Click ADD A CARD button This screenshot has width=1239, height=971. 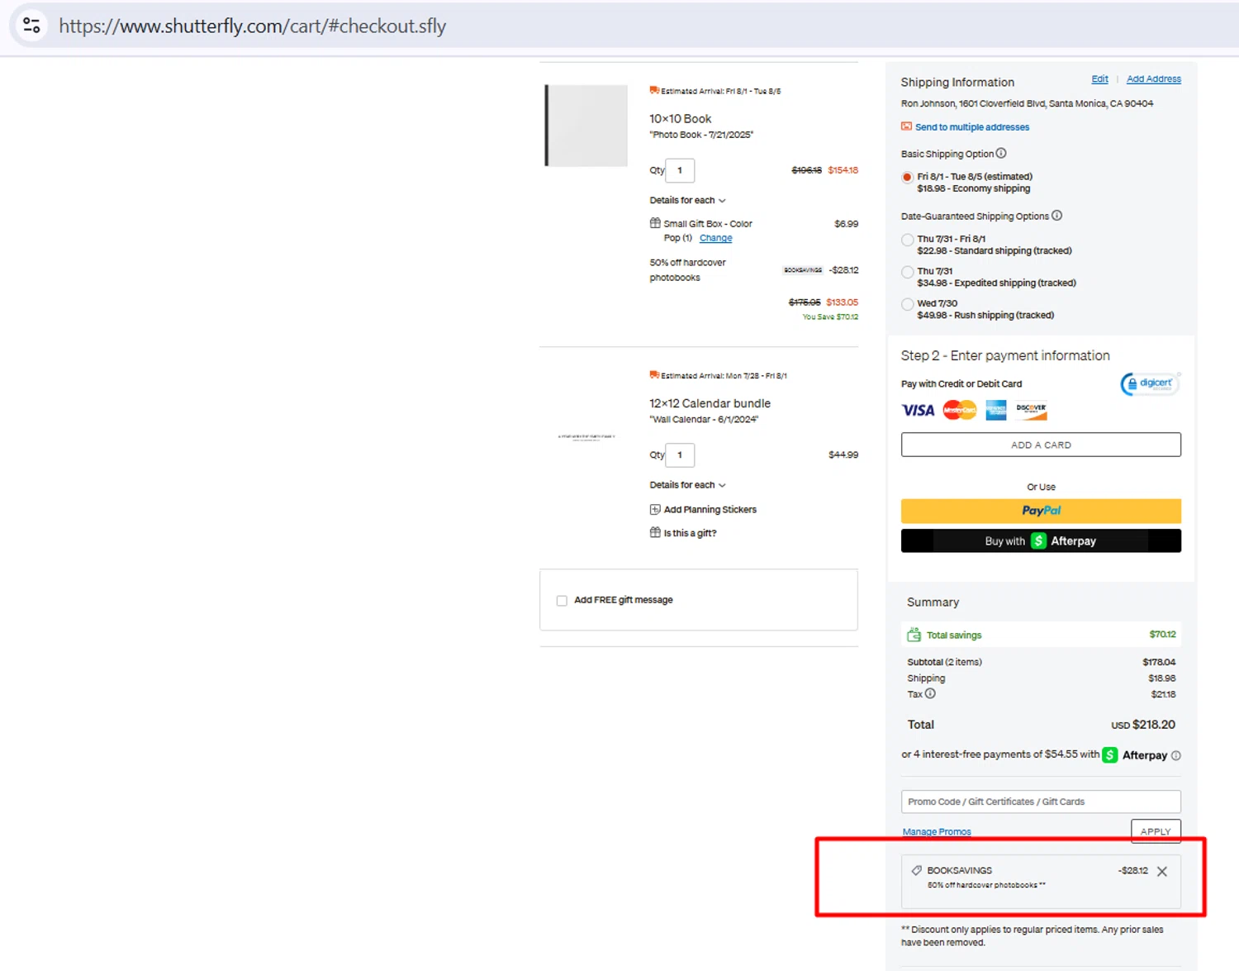coord(1041,445)
